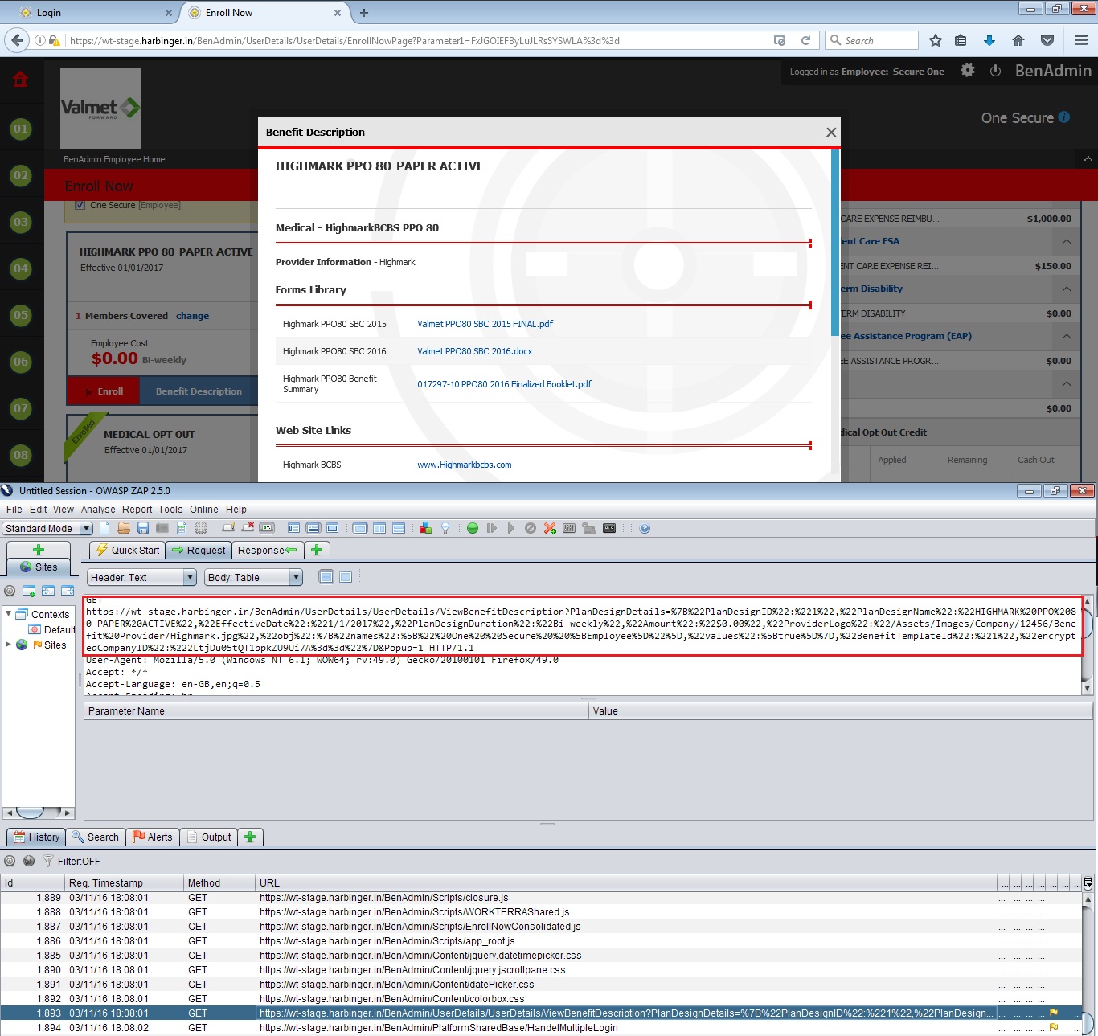
Task: Click Firefox hamburger menu icon
Action: [1081, 40]
